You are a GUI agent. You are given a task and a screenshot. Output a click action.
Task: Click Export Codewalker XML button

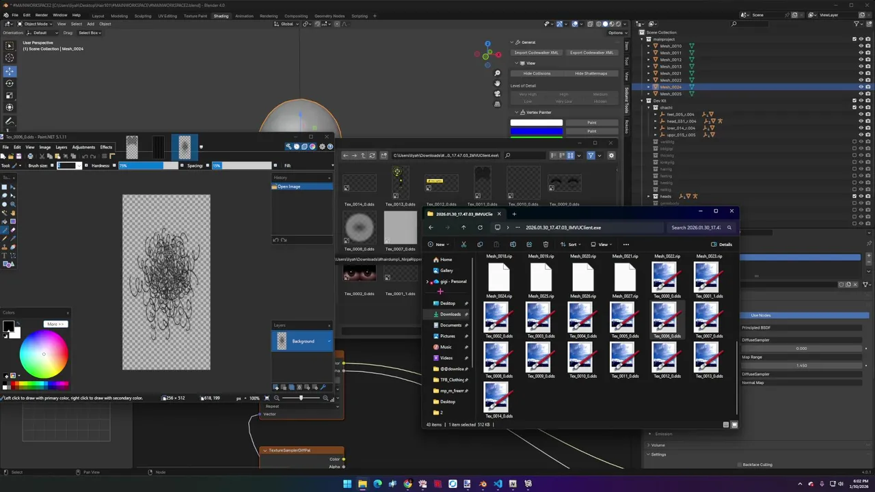pos(591,53)
